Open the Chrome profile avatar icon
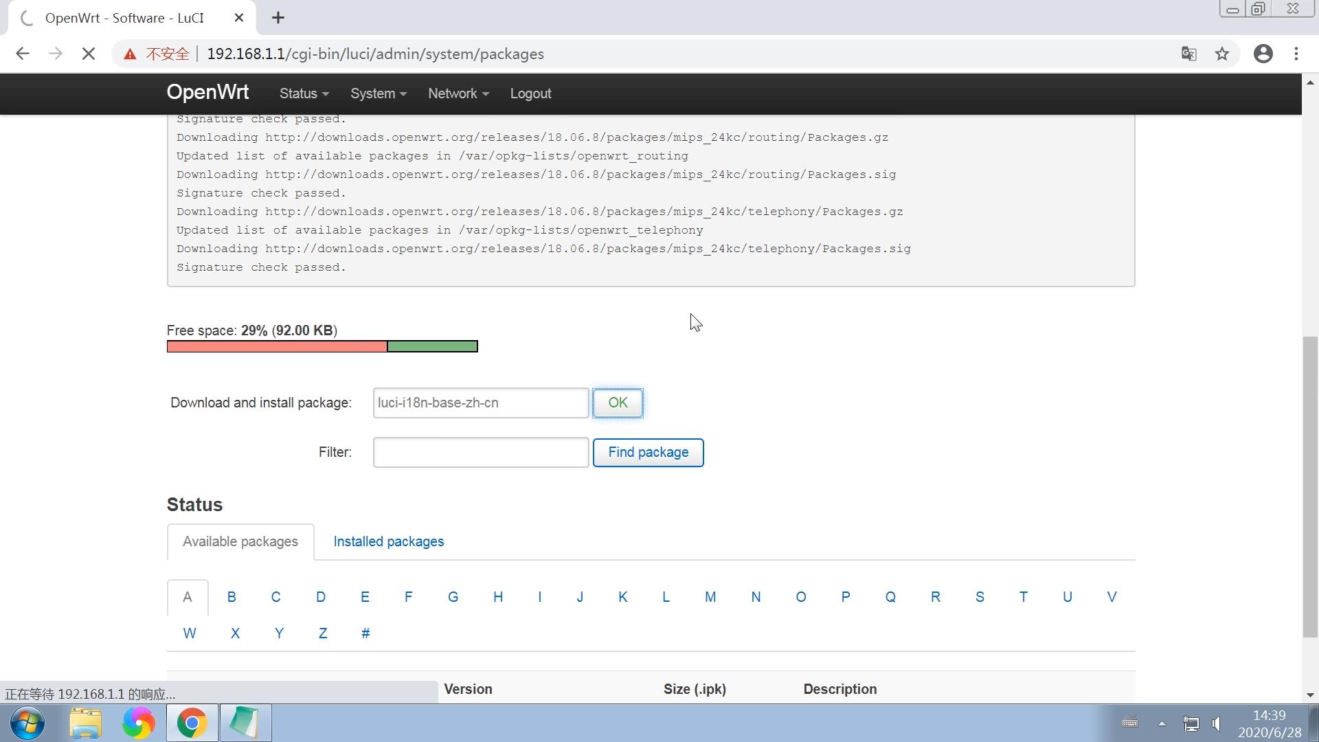This screenshot has height=742, width=1319. [1263, 54]
